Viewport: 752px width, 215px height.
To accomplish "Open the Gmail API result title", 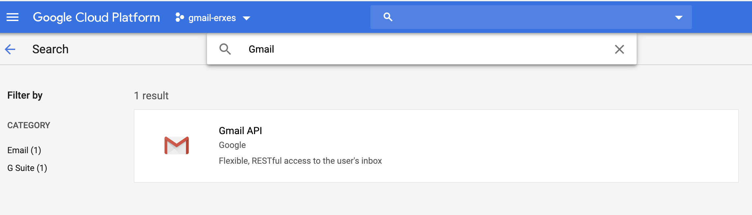I will tap(240, 131).
